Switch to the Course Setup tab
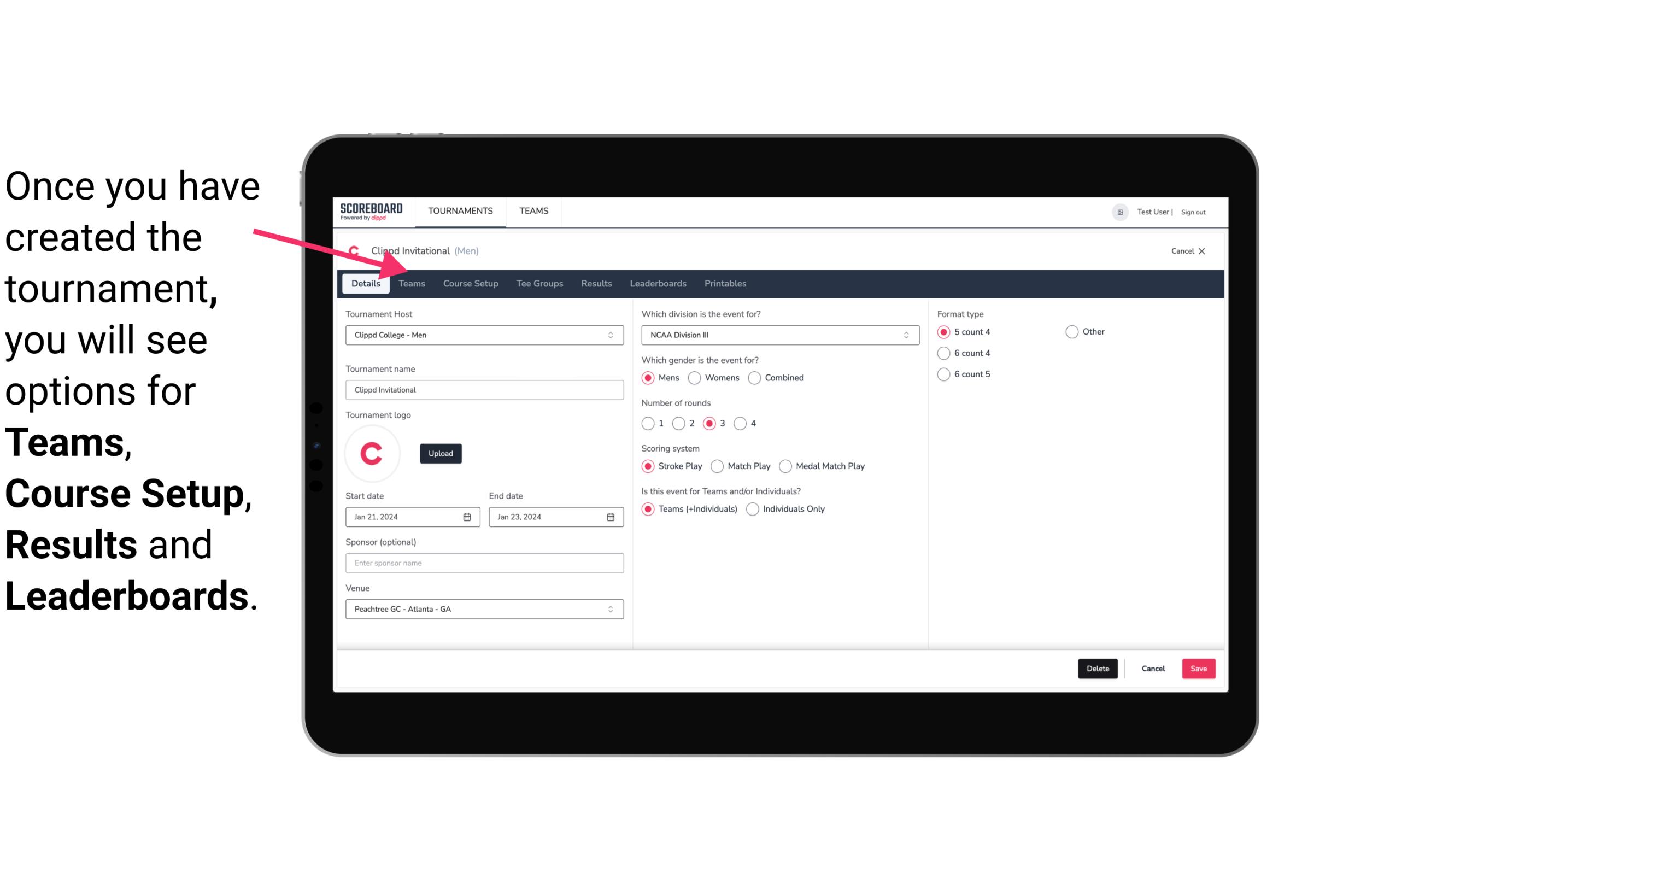Screen dimensions: 1654x890 [469, 283]
